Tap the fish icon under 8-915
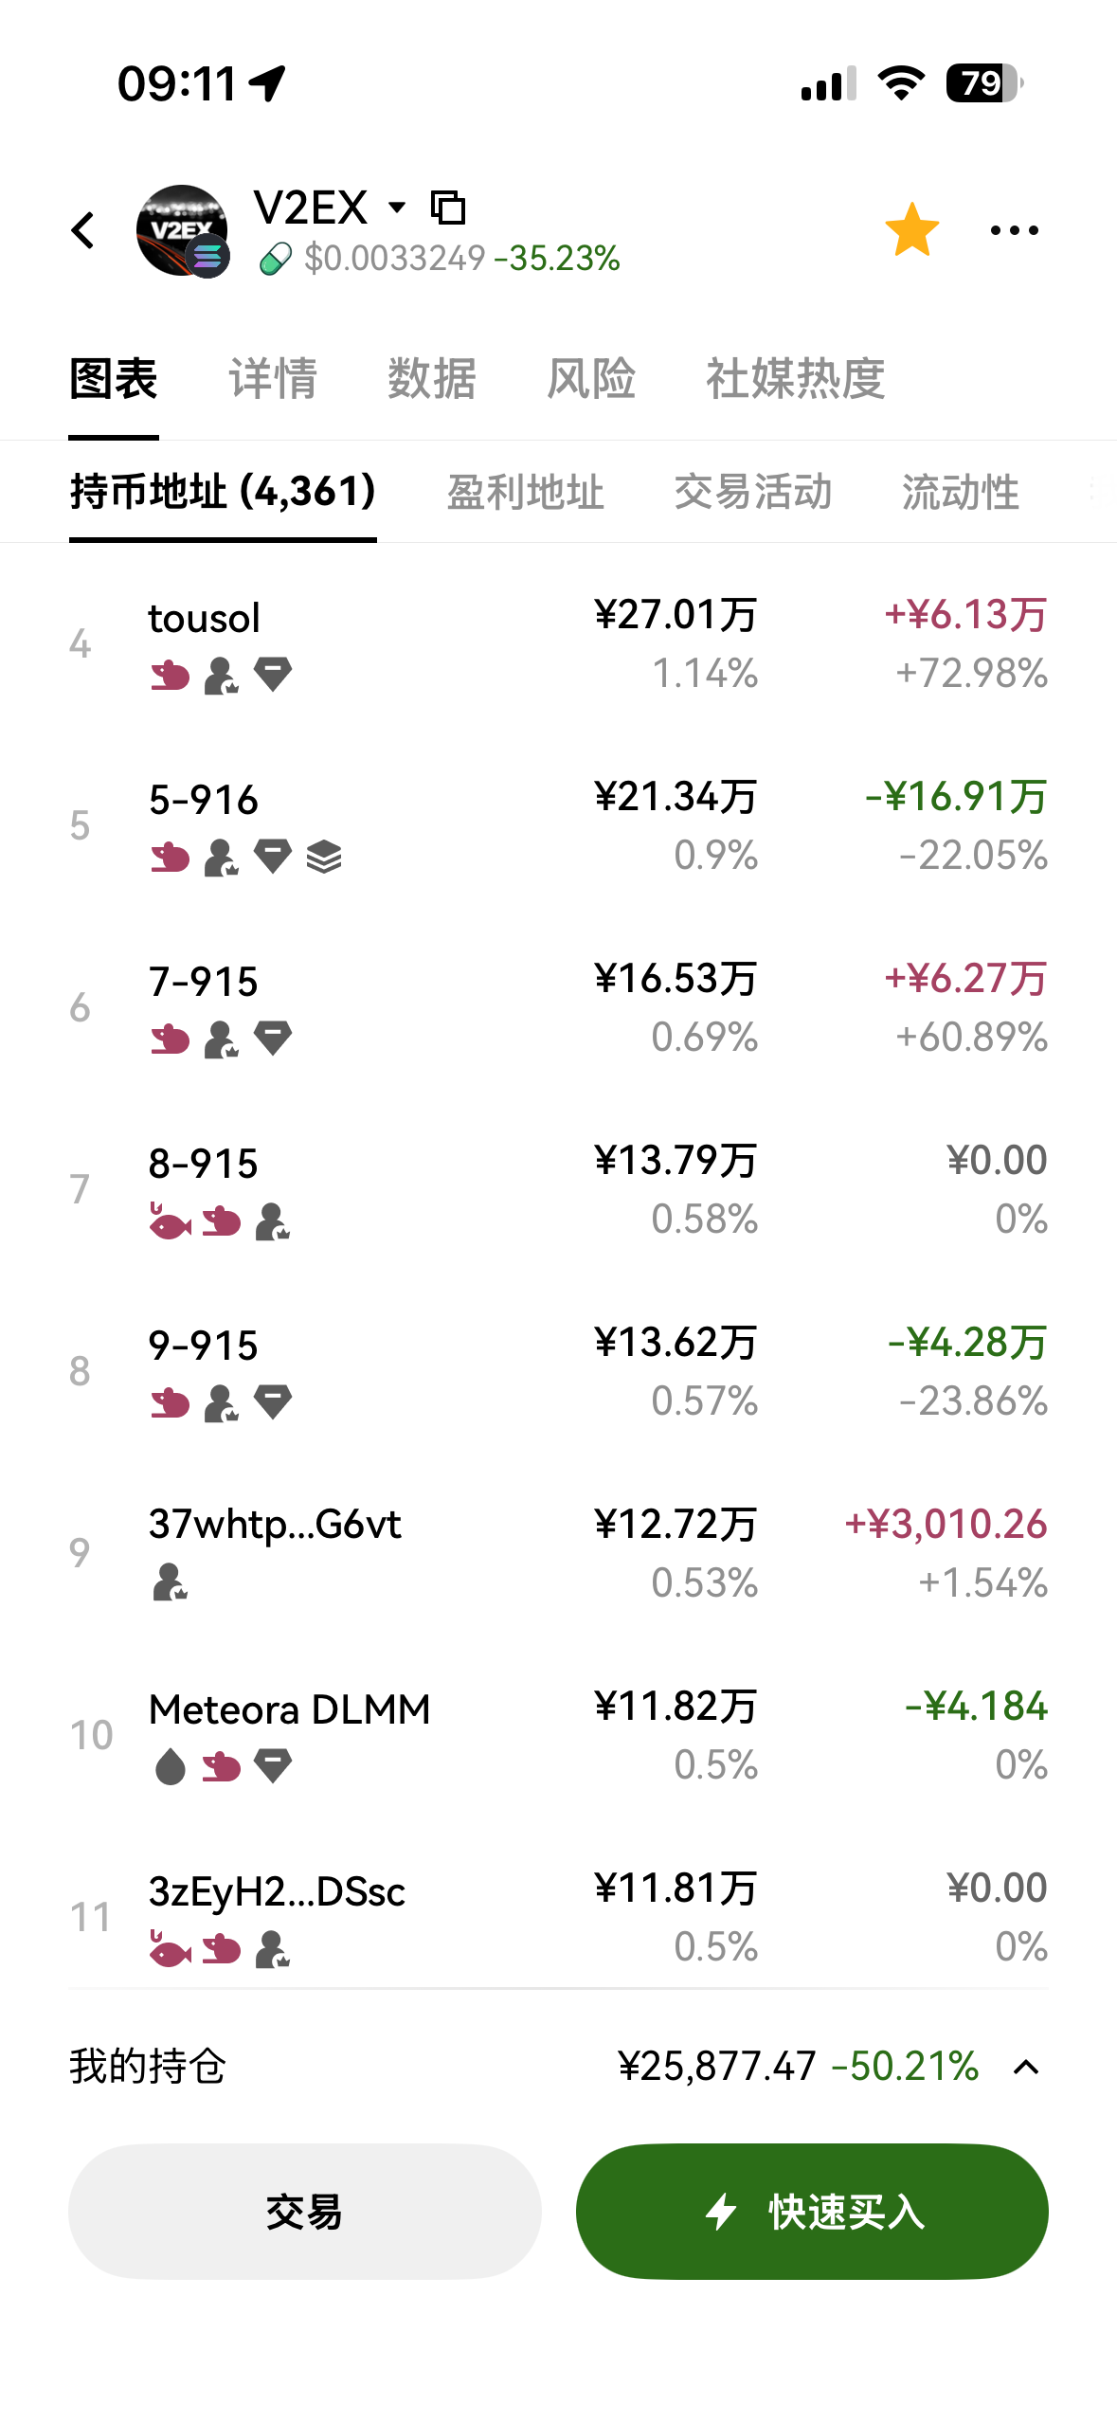The height and width of the screenshot is (2422, 1117). coord(171,1222)
